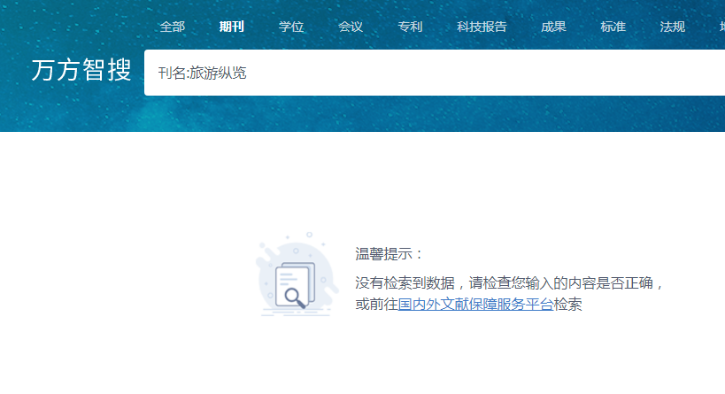Select the 成果 tab
The height and width of the screenshot is (394, 725).
[553, 27]
